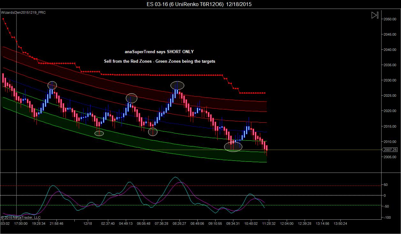Click the 08:26:27 time axis label
This screenshot has height=234, width=401.
point(179,223)
